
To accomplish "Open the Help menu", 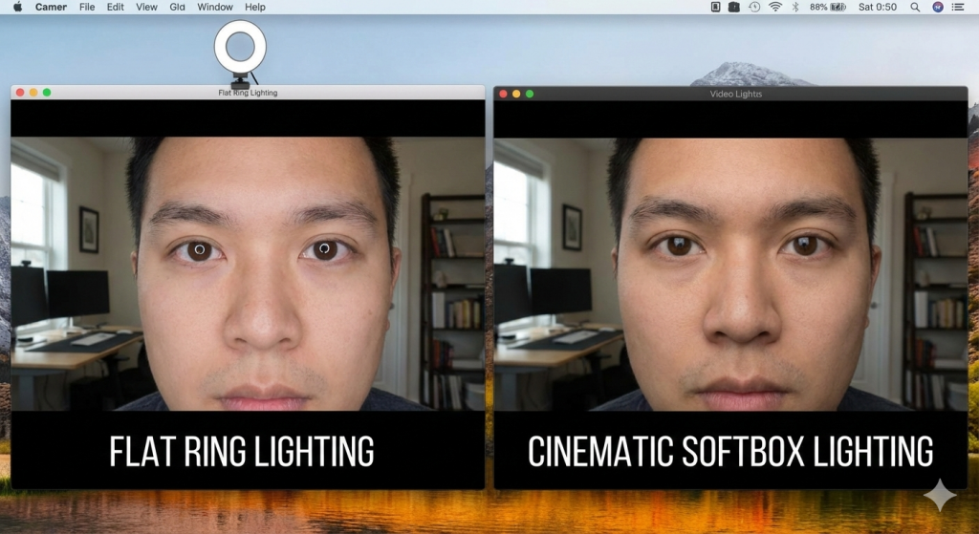I will coord(254,7).
